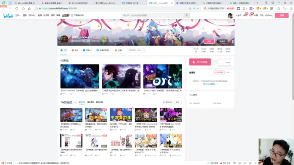Click the status bar shield icon
The height and width of the screenshot is (165, 294).
234,163
